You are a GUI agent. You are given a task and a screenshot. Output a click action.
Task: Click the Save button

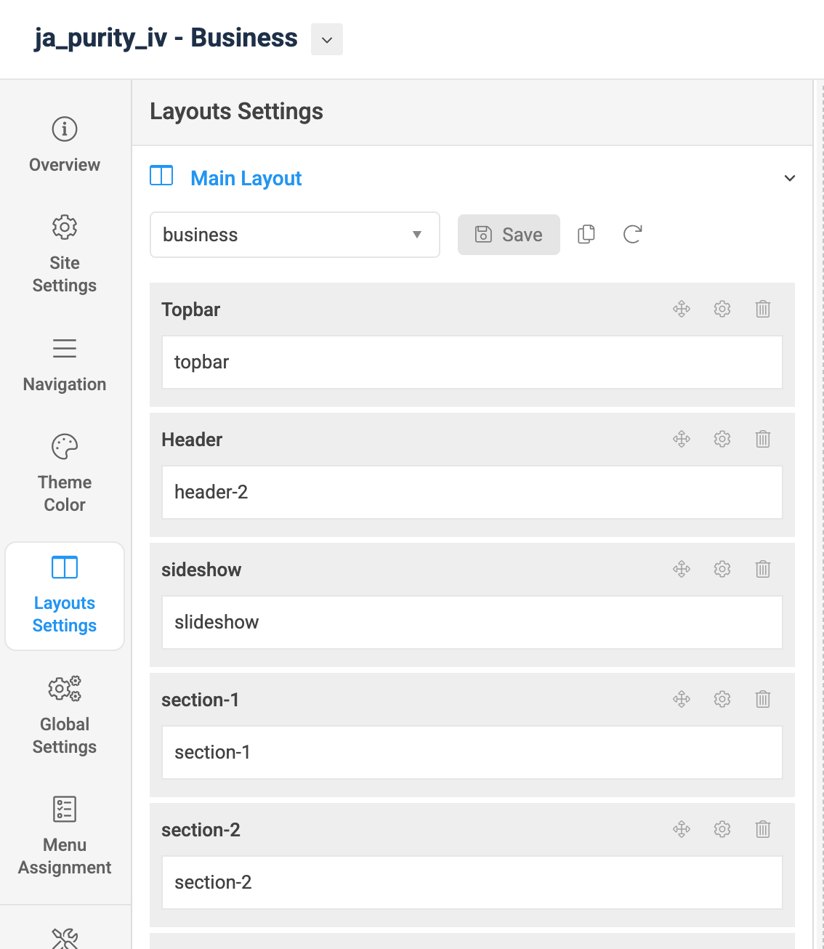pyautogui.click(x=509, y=235)
